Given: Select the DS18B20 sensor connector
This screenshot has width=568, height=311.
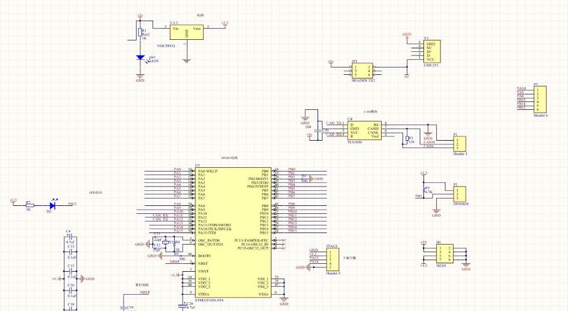Looking at the screenshot, I should [x=460, y=194].
